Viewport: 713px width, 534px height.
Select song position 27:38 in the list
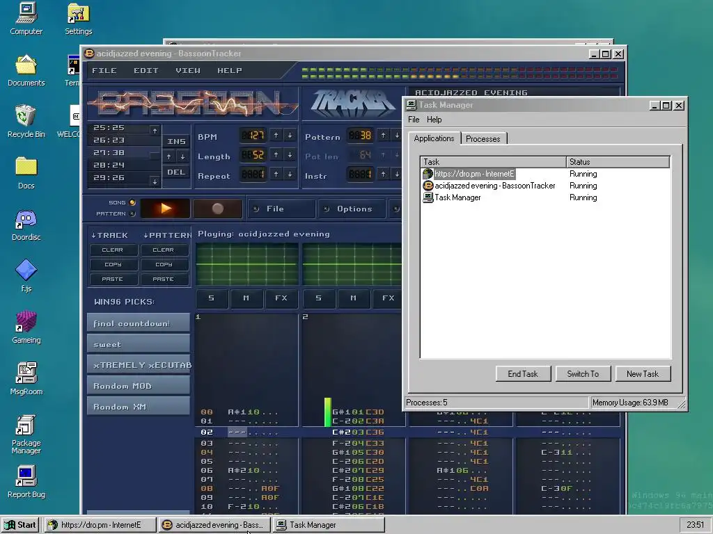(118, 152)
